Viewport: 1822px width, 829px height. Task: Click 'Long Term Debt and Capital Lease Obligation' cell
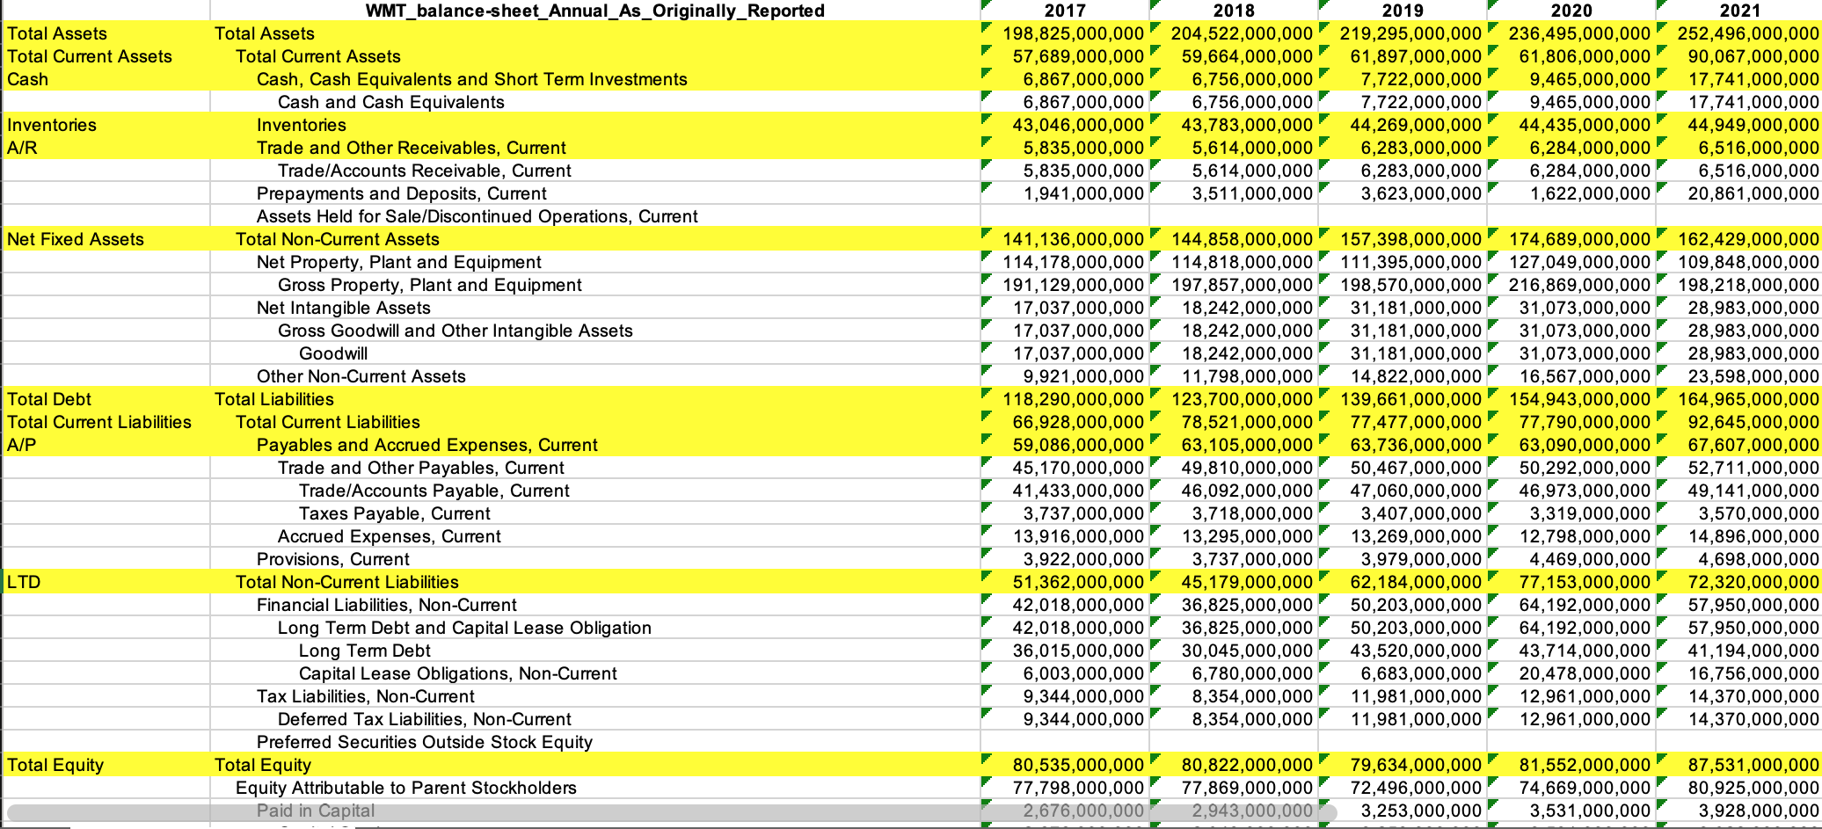click(594, 628)
